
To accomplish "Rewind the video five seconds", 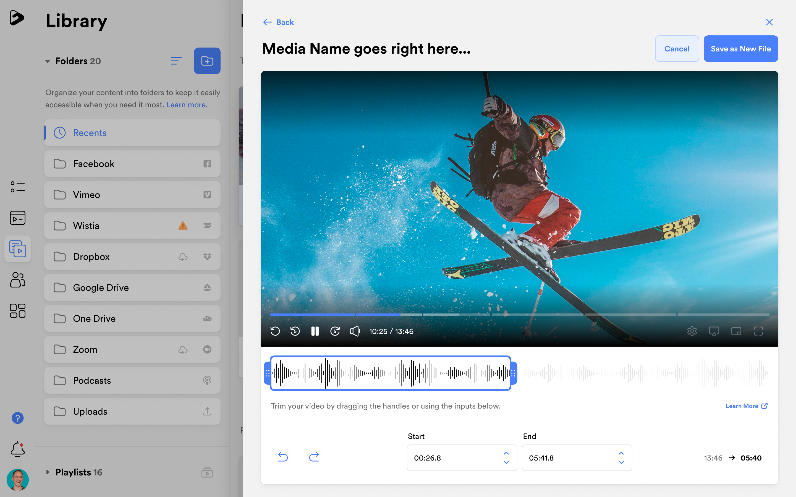I will (295, 331).
